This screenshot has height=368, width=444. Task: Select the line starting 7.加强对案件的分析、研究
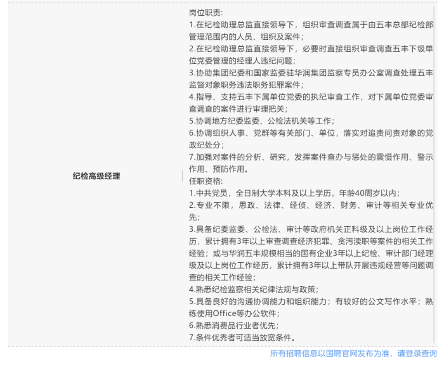[x=311, y=157]
